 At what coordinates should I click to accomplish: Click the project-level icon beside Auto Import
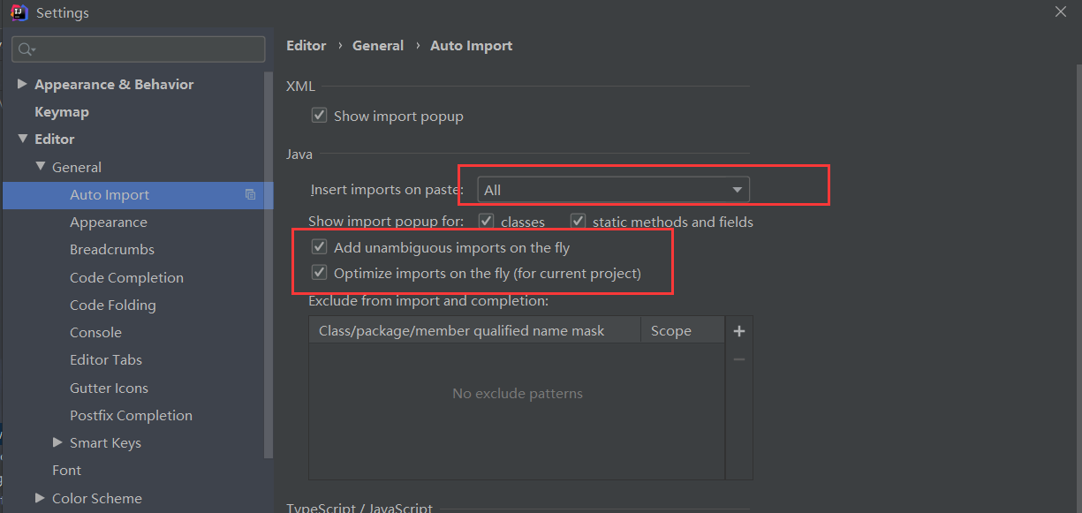(251, 195)
